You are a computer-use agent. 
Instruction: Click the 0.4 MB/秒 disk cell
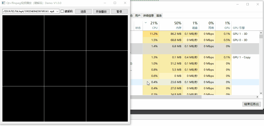(191, 57)
